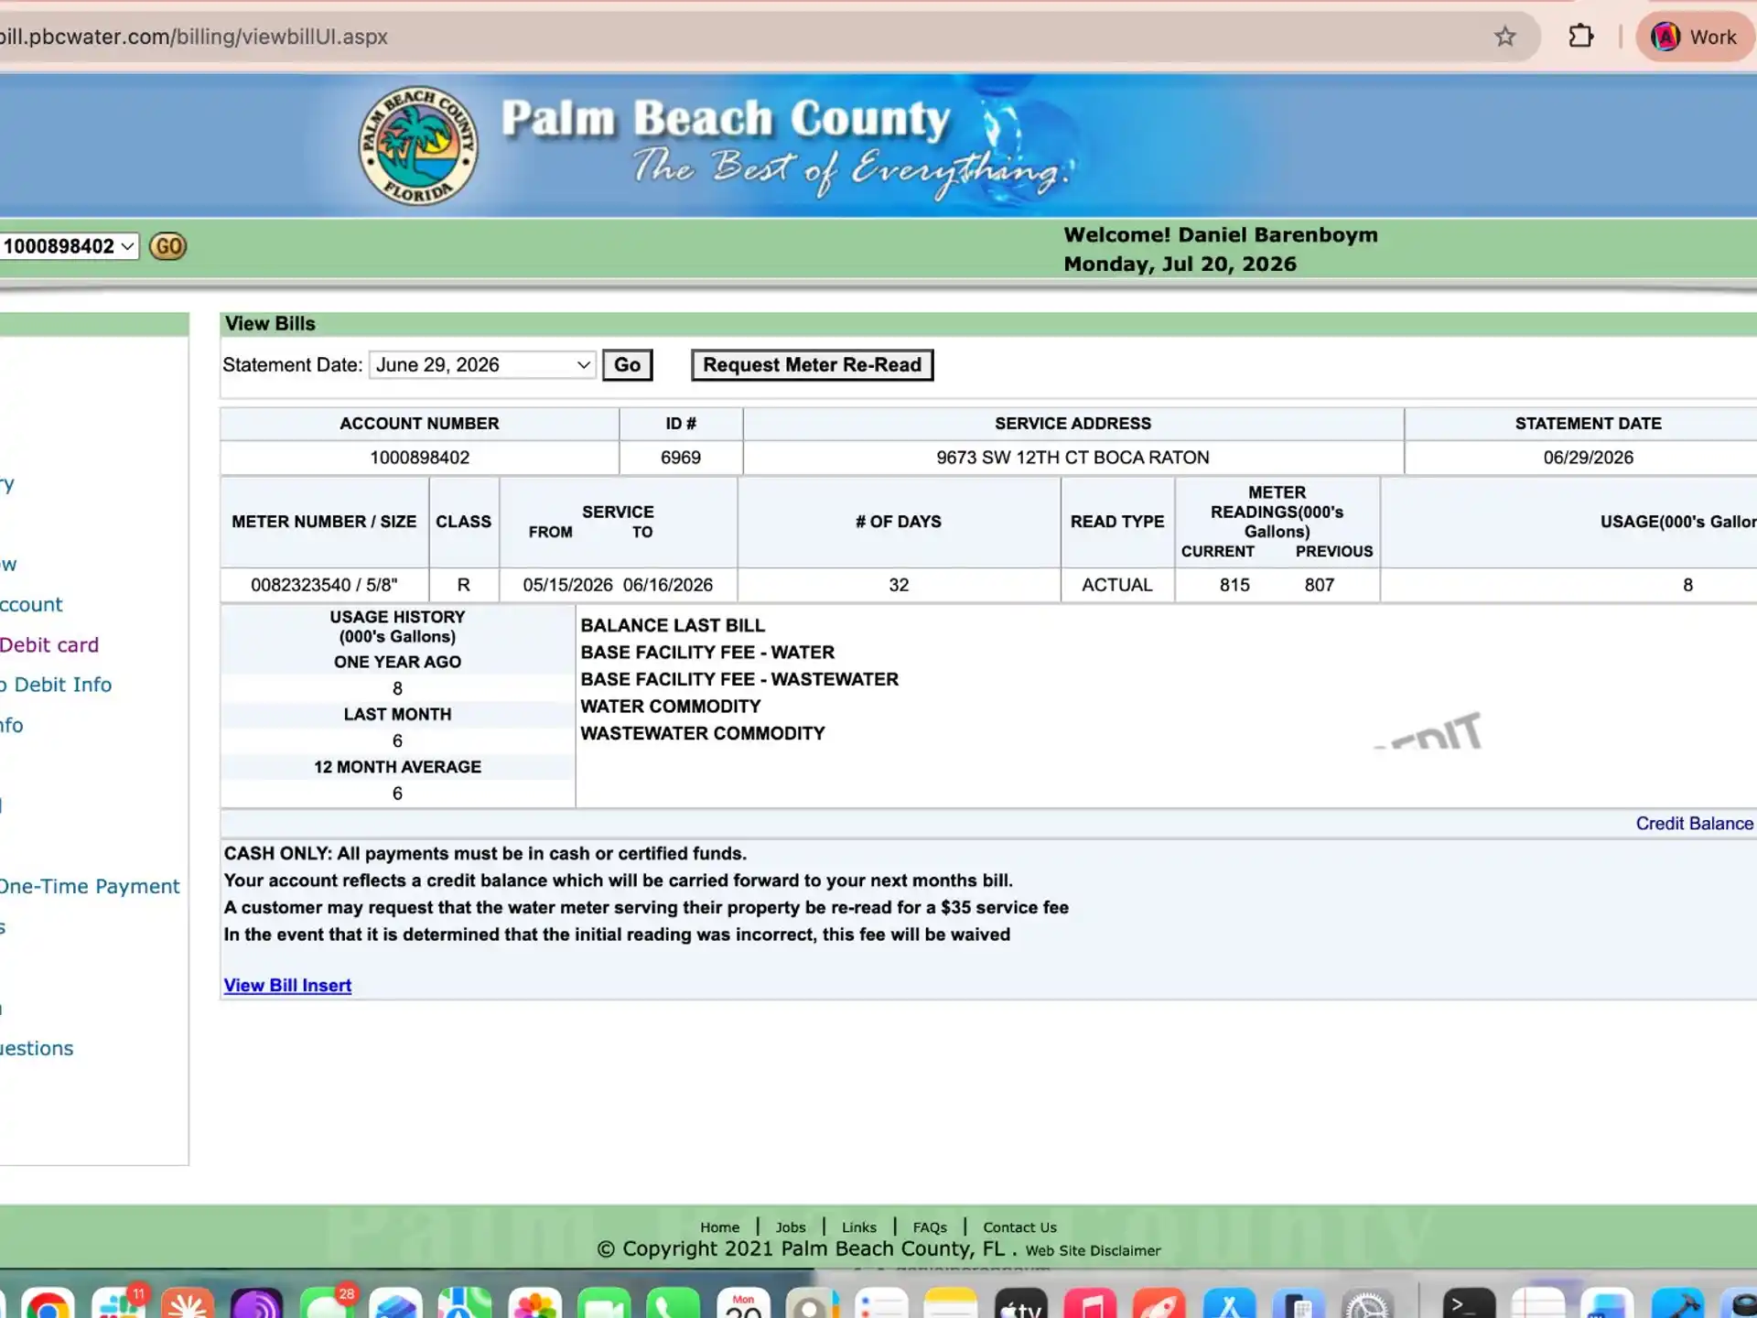Open Contact Us in the footer

(x=1019, y=1227)
